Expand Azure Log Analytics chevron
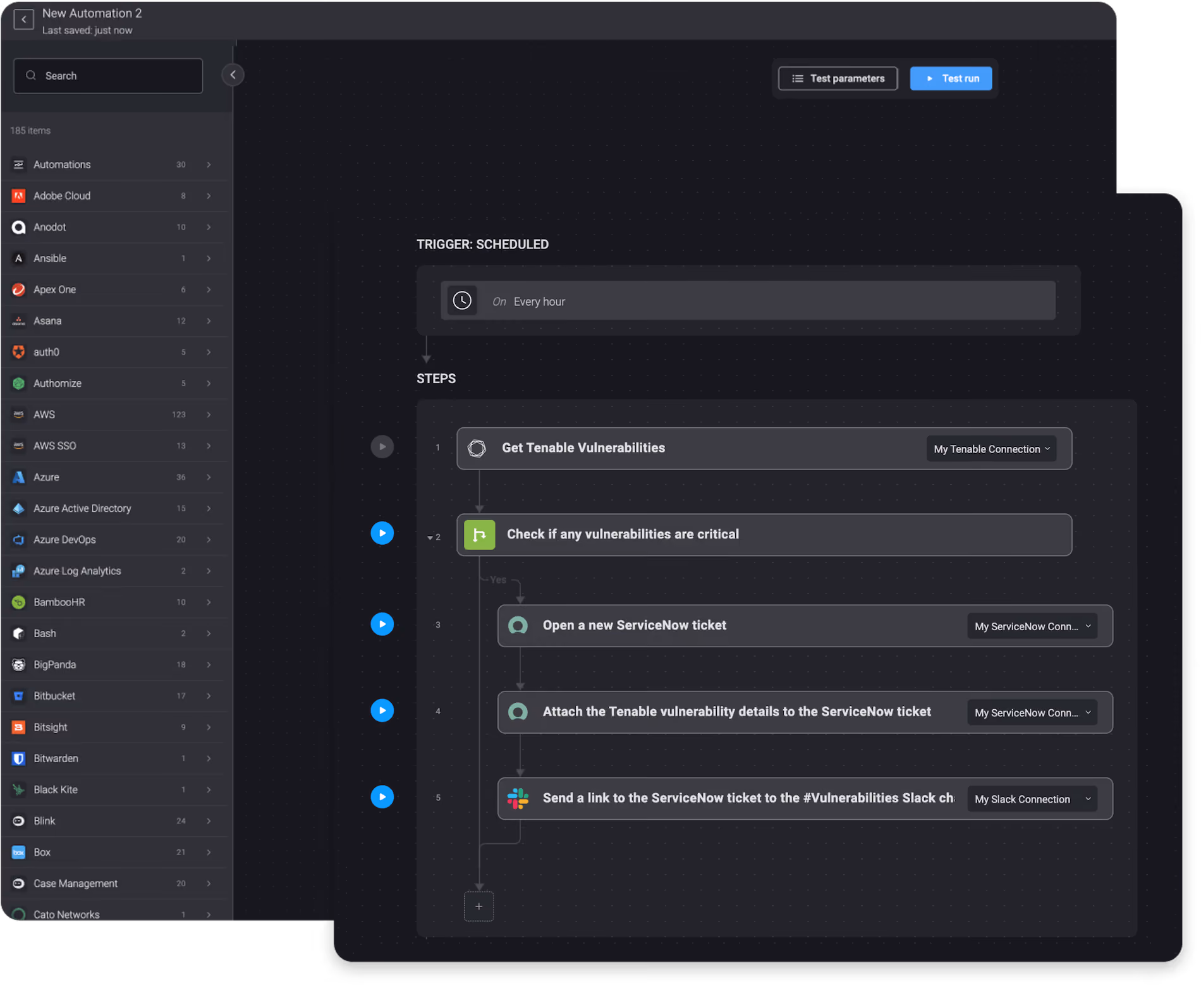Screen dimensions: 1201x986 click(209, 571)
